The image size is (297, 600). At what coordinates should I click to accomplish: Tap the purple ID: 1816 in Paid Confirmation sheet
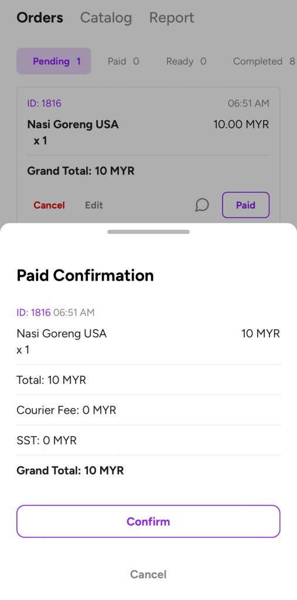click(x=33, y=313)
